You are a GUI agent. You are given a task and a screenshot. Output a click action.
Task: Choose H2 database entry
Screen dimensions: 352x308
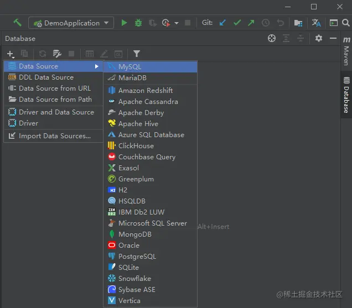pyautogui.click(x=151, y=190)
